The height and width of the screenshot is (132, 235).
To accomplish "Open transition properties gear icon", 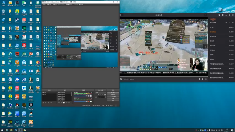I will (105, 95).
